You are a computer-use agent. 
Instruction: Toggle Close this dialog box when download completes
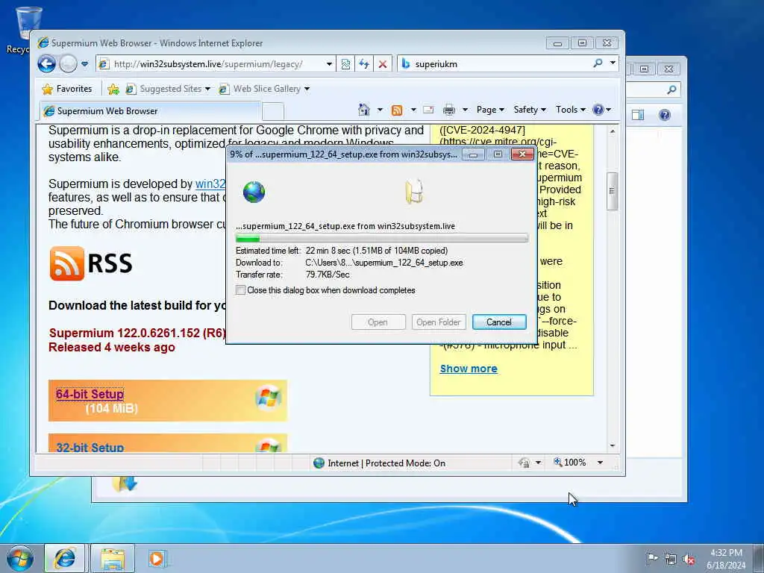tap(240, 290)
